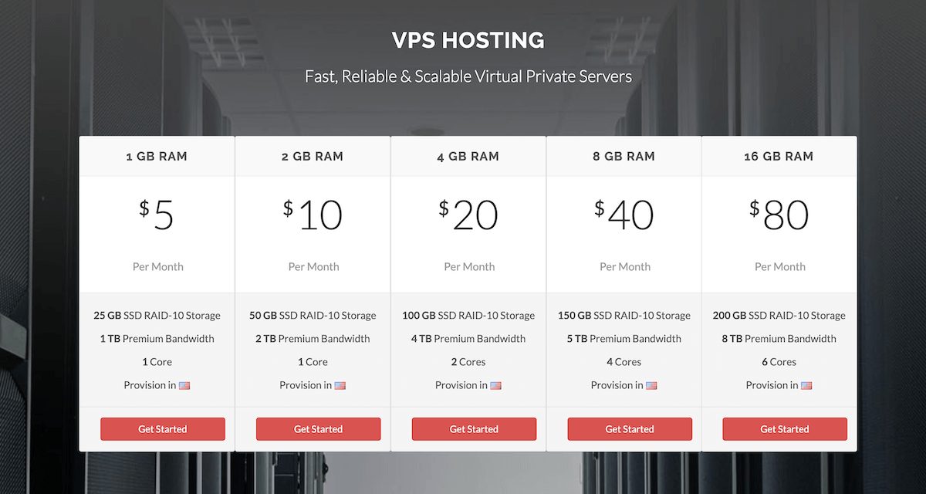Select the 4 GB RAM plan header

[468, 156]
